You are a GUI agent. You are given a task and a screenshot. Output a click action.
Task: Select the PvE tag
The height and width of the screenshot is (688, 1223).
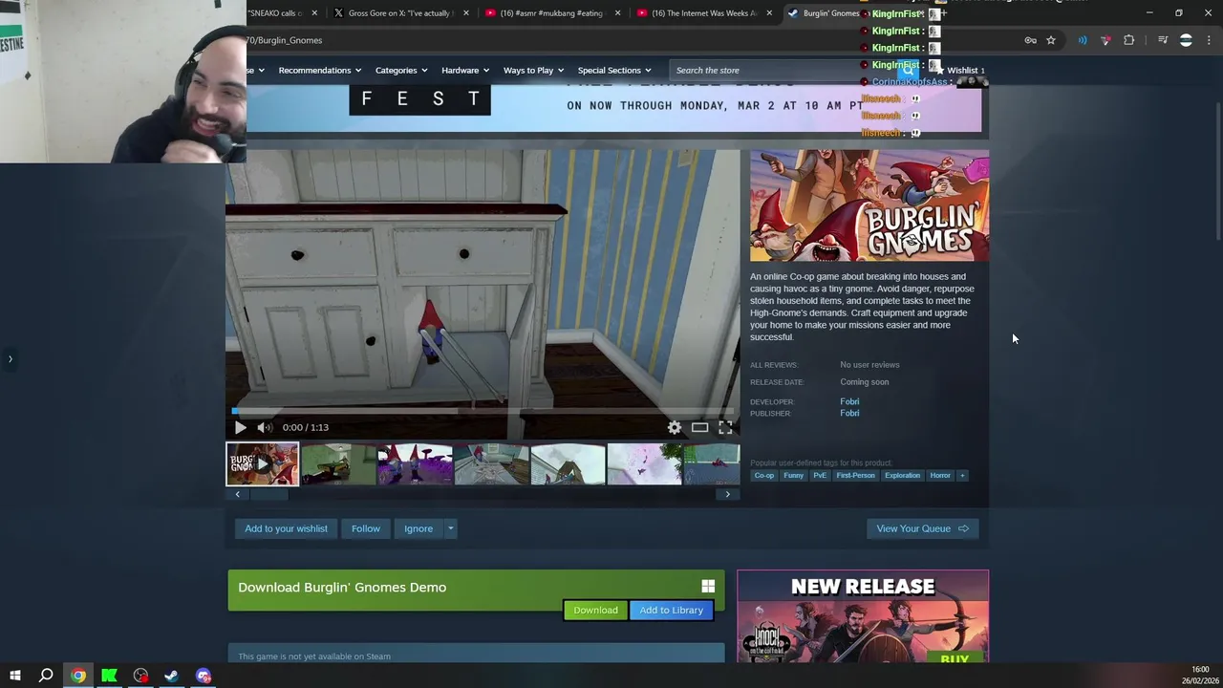820,475
